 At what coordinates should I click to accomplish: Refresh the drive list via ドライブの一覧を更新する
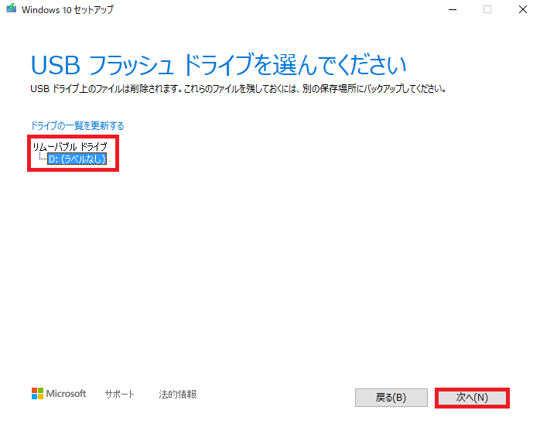pos(77,125)
